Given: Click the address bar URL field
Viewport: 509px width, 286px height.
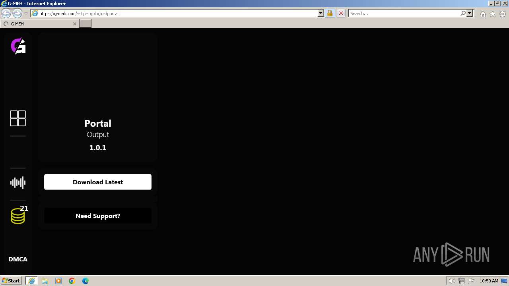Looking at the screenshot, I should (x=178, y=13).
